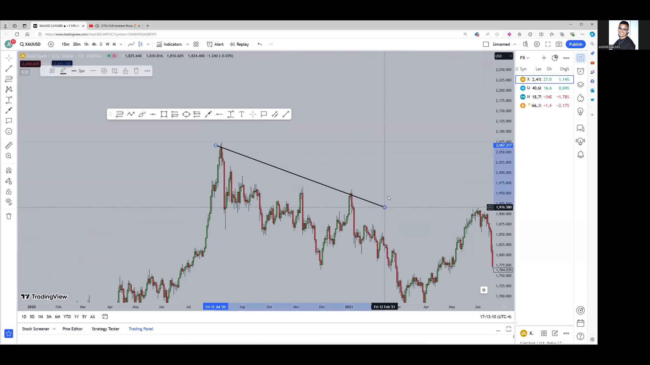The image size is (650, 365).
Task: Enable Magnet mode in left toolbar
Action: 9,171
